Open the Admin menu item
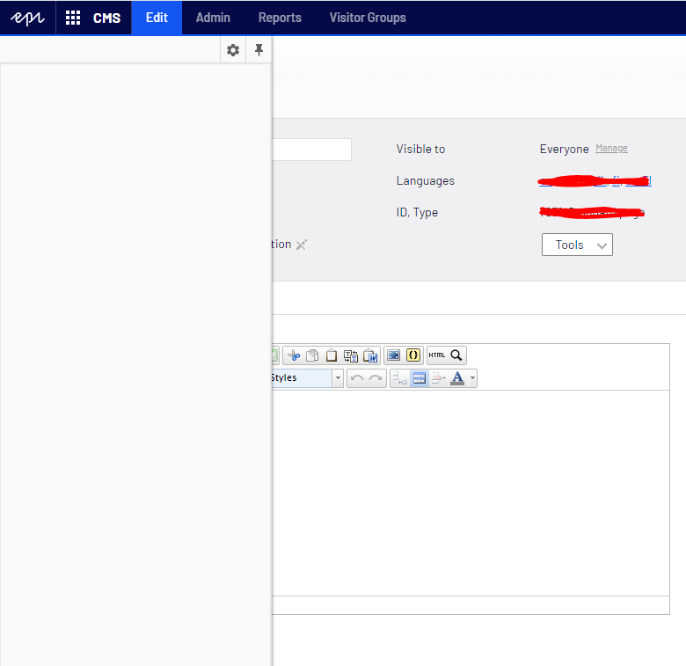This screenshot has height=666, width=686. click(213, 18)
